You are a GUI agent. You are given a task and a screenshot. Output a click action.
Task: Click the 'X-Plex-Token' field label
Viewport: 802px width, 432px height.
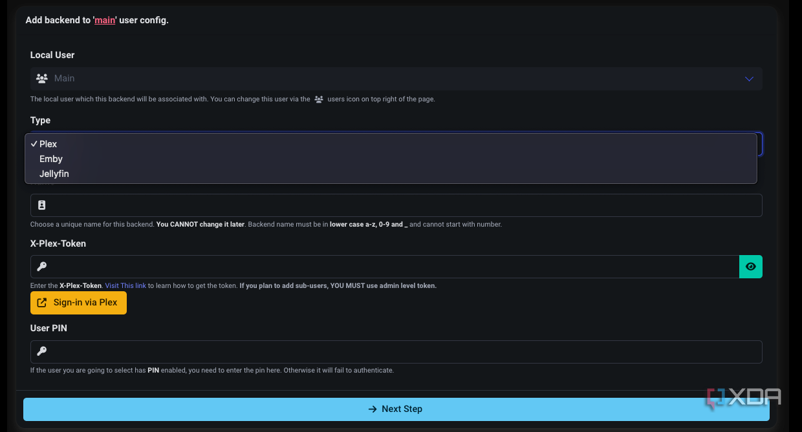coord(58,243)
